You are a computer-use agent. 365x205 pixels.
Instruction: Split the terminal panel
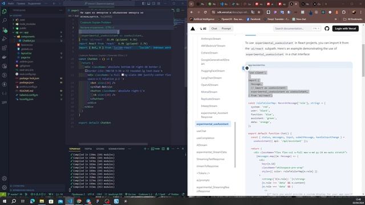163,149
